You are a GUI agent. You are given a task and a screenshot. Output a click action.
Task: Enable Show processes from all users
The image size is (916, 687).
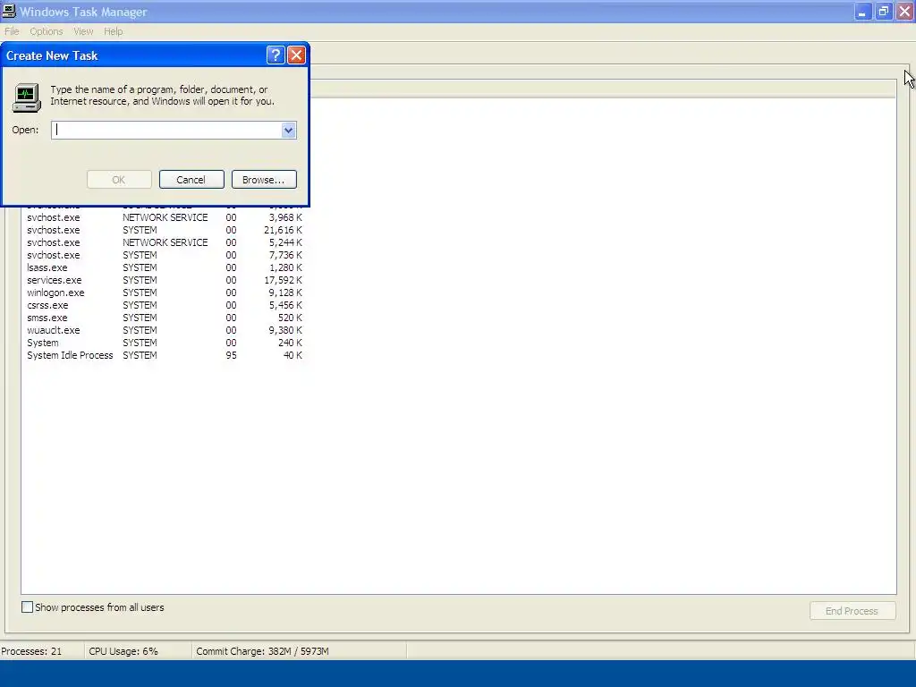click(x=28, y=607)
